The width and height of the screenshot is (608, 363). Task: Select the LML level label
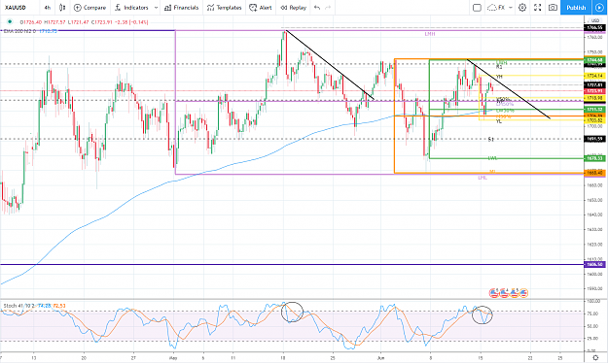[x=483, y=178]
